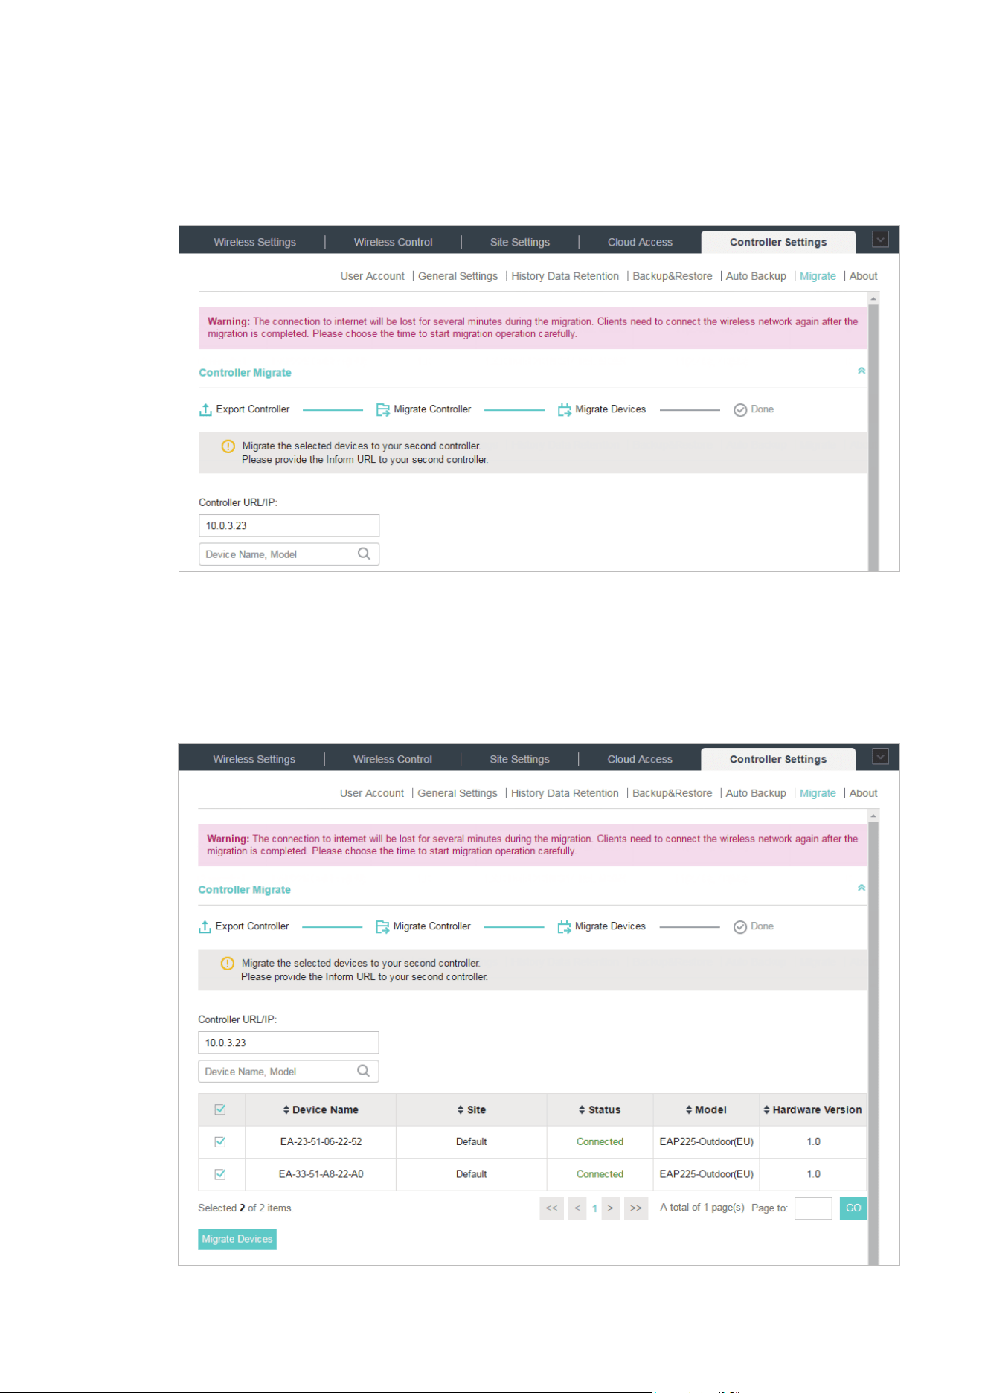This screenshot has height=1393, width=985.
Task: Open Auto Backup submenu in lower screenshot
Action: click(x=756, y=793)
